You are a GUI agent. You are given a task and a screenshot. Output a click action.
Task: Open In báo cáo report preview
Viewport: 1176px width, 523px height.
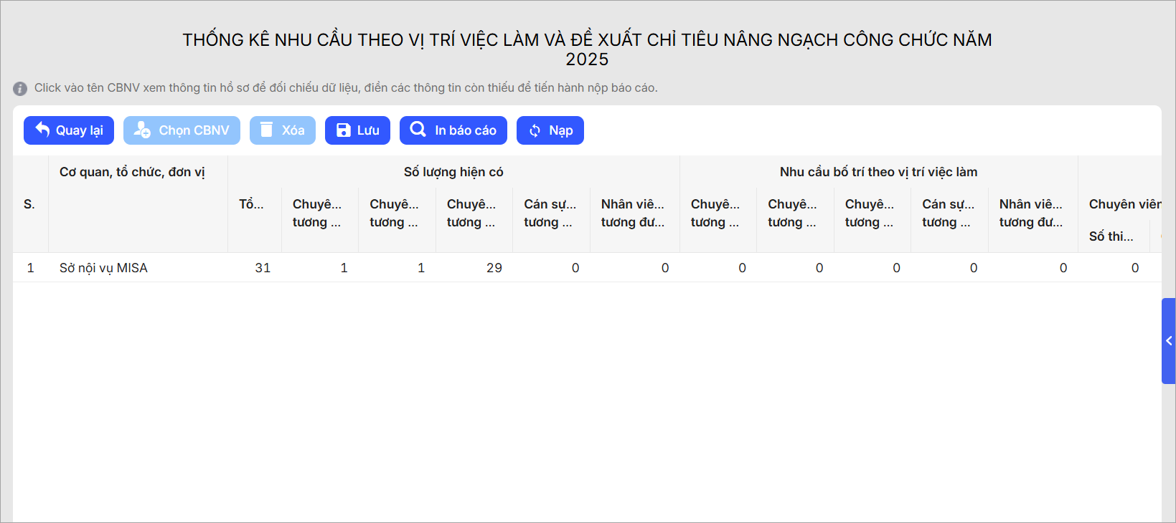click(x=453, y=130)
